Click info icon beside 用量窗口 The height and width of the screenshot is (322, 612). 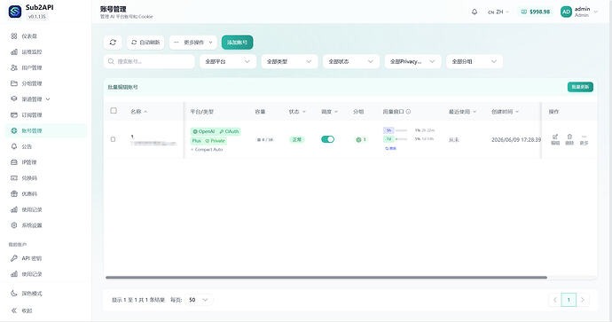(408, 112)
